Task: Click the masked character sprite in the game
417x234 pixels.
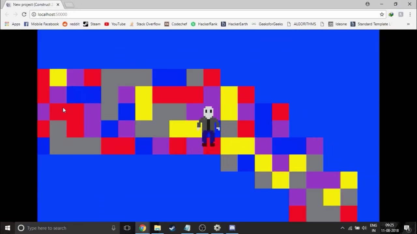Action: pos(208,126)
